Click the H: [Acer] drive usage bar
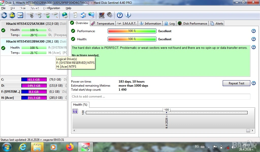260x152 pixels. (34, 98)
